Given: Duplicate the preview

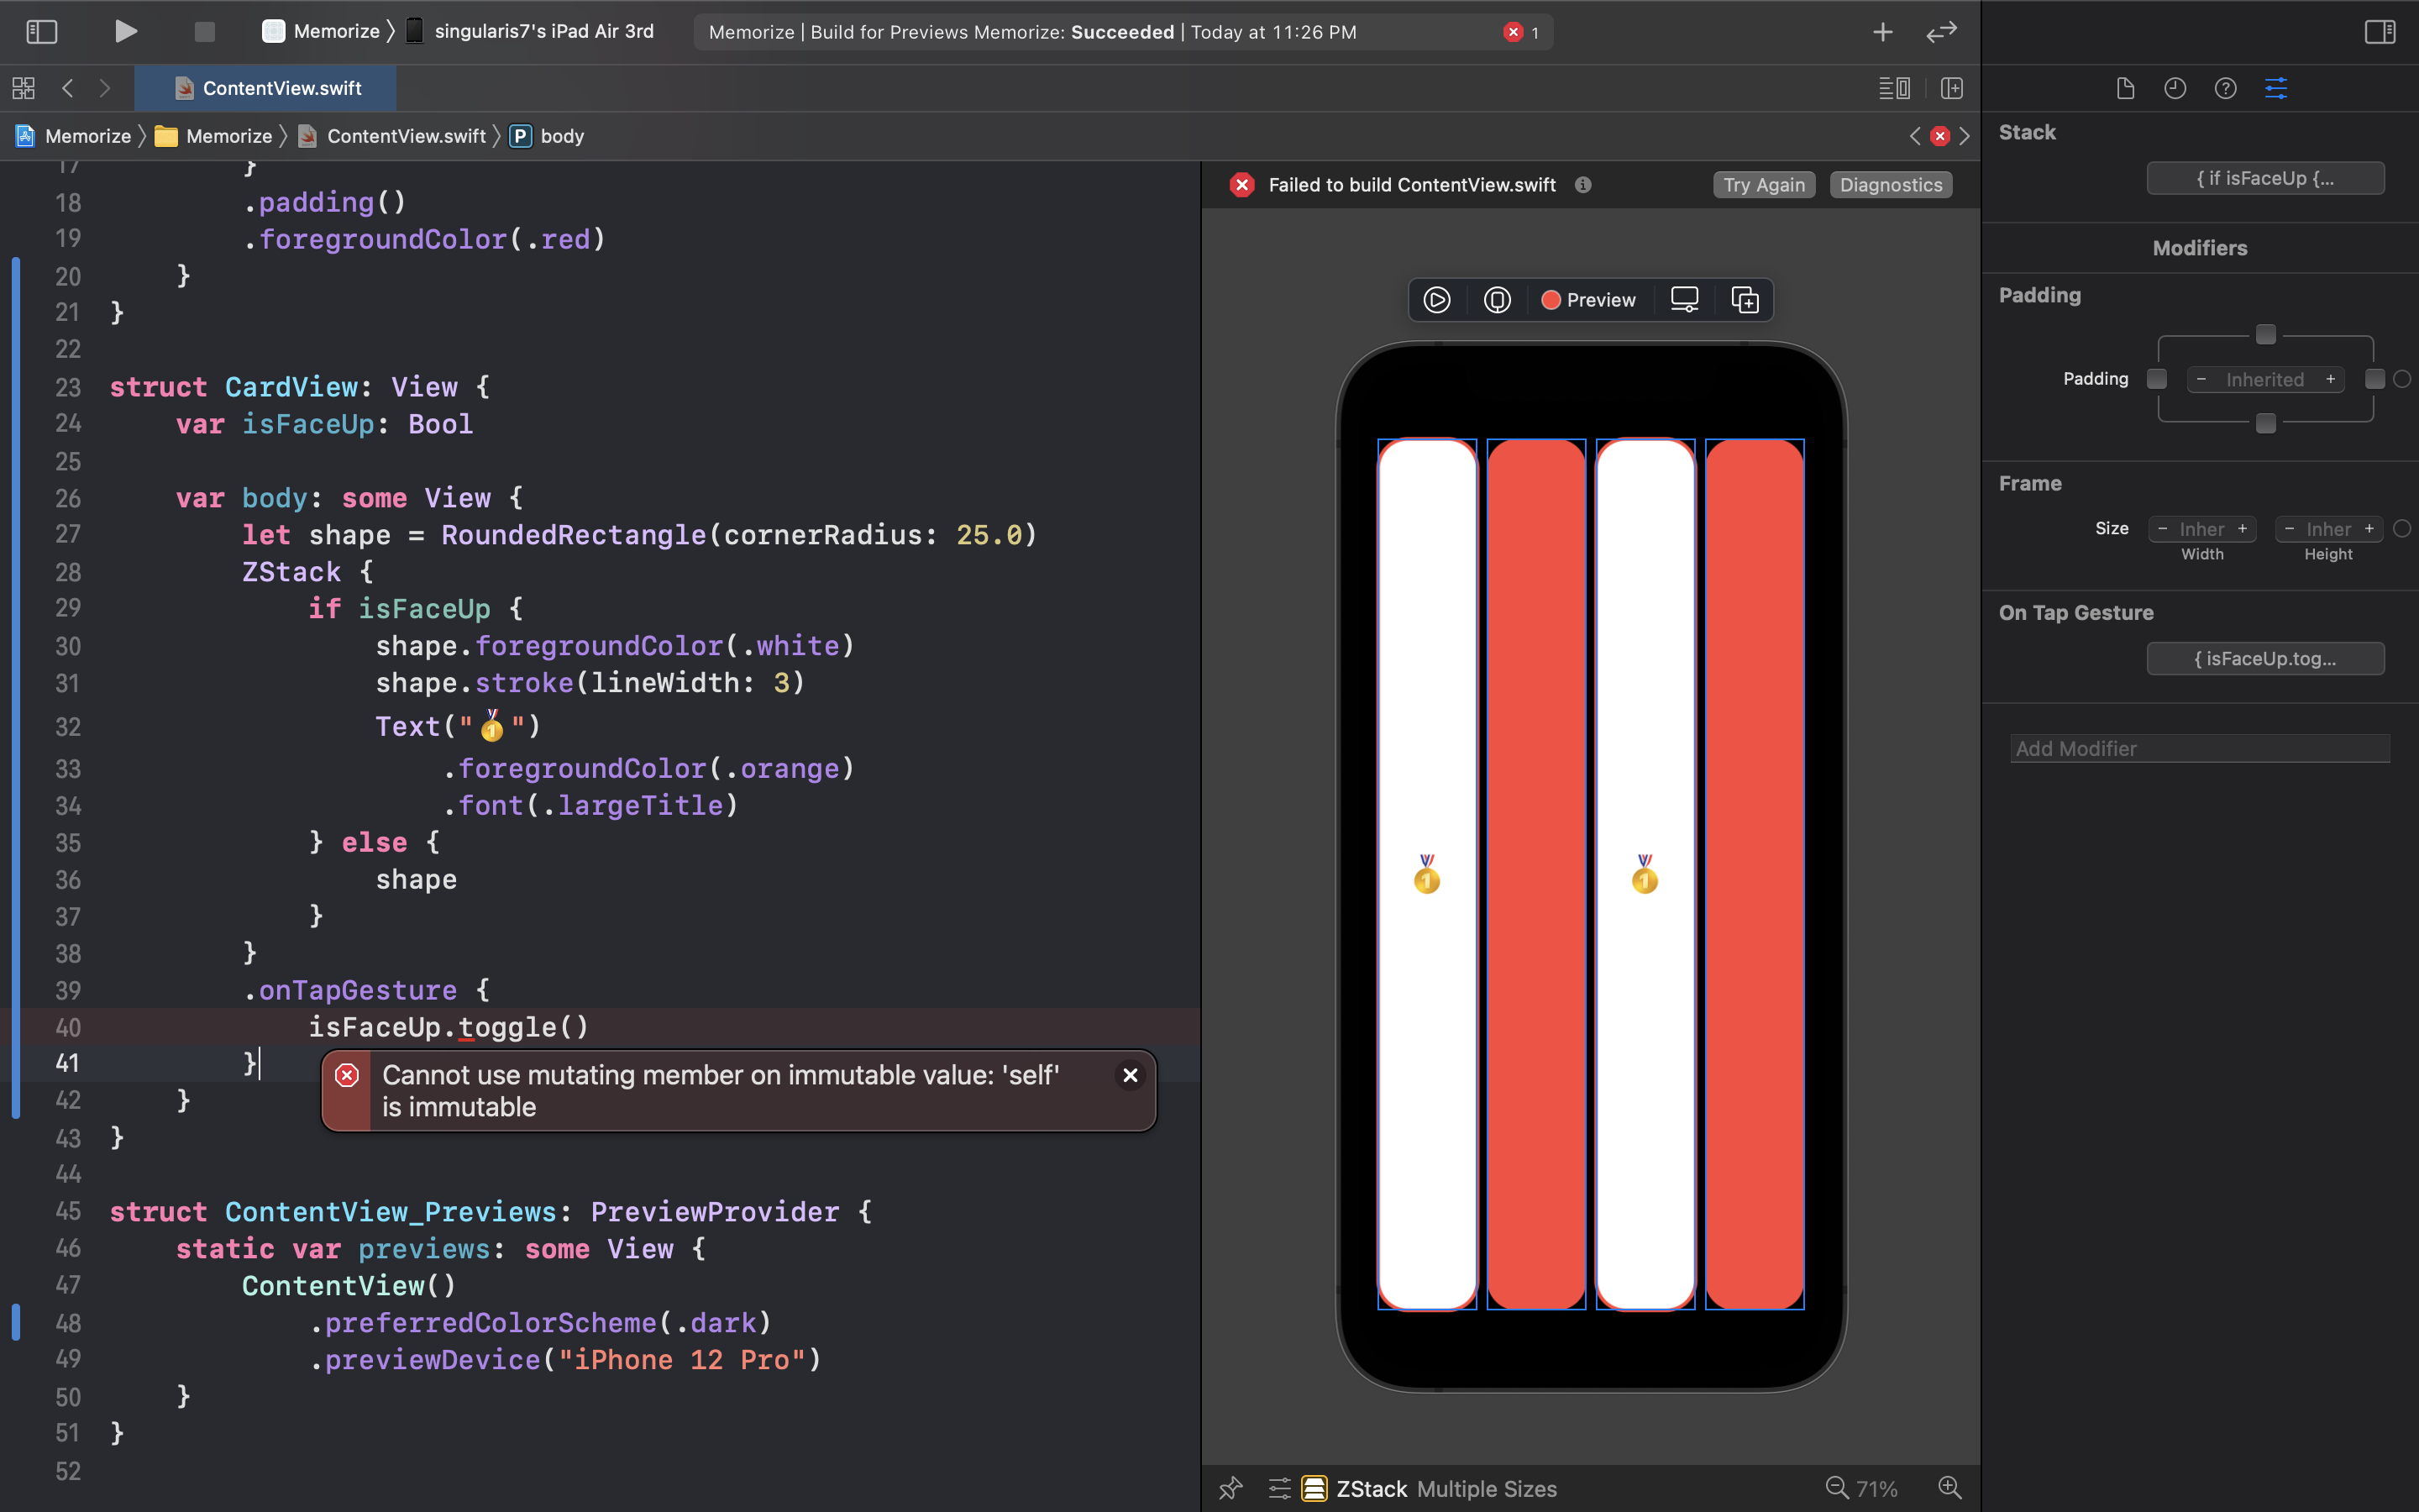Looking at the screenshot, I should (x=1745, y=300).
